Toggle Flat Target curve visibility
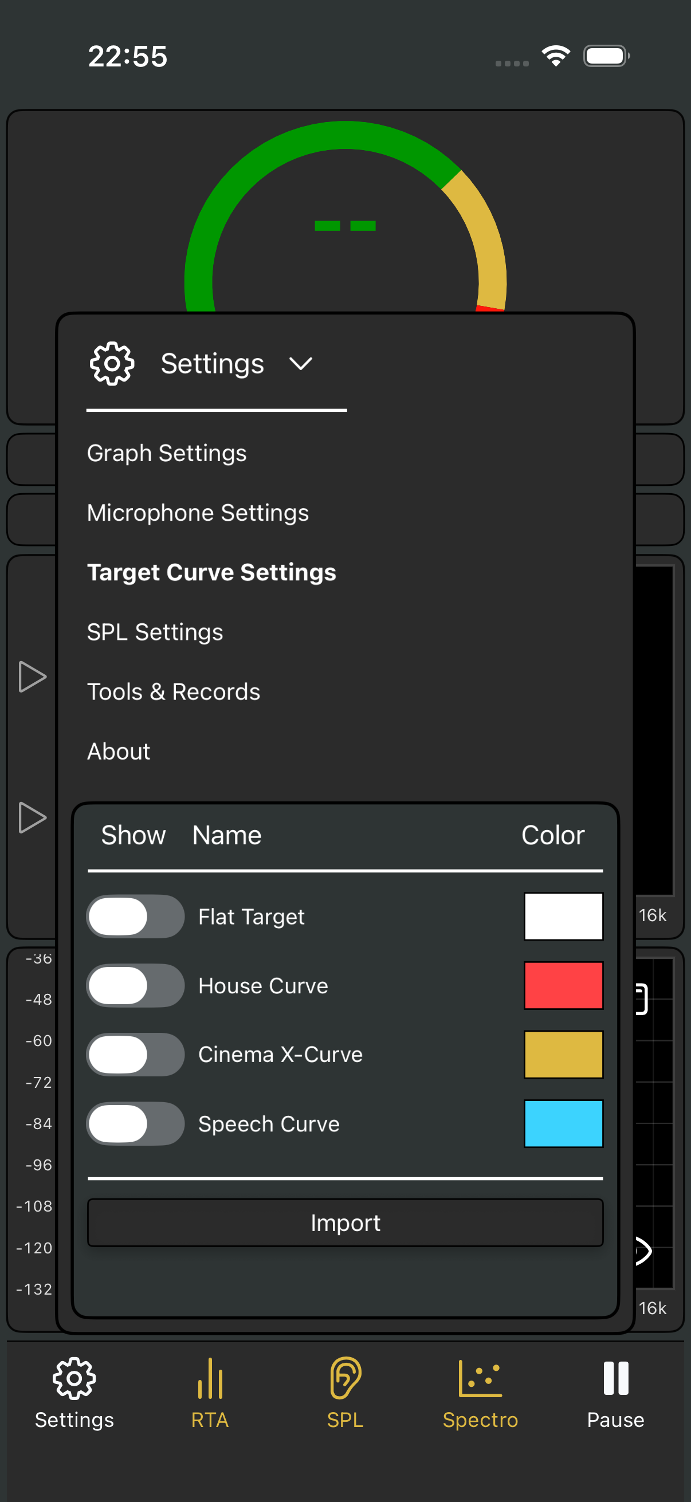Image resolution: width=691 pixels, height=1502 pixels. coord(135,917)
